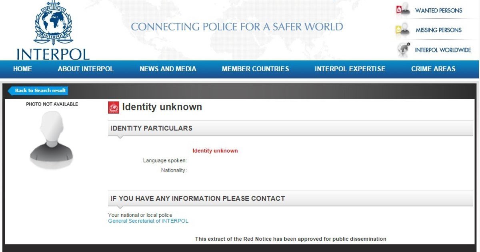Image resolution: width=480 pixels, height=252 pixels.
Task: Open General Secretariat of INTERPOL link
Action: 148,221
